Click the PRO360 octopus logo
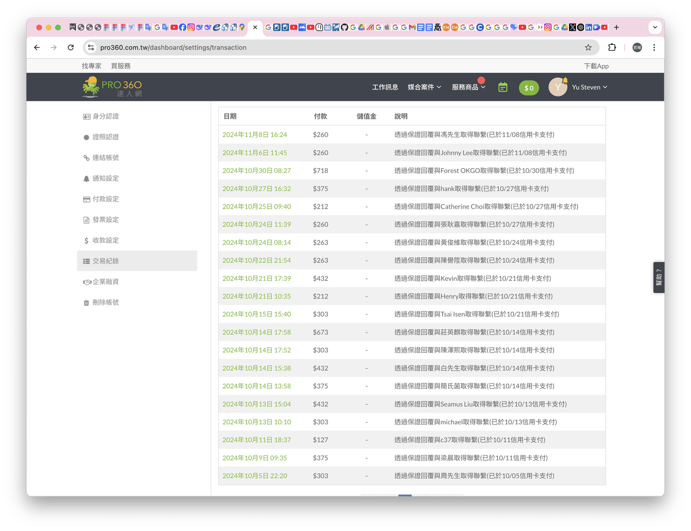Screen dimensions: 691x531 pos(112,87)
